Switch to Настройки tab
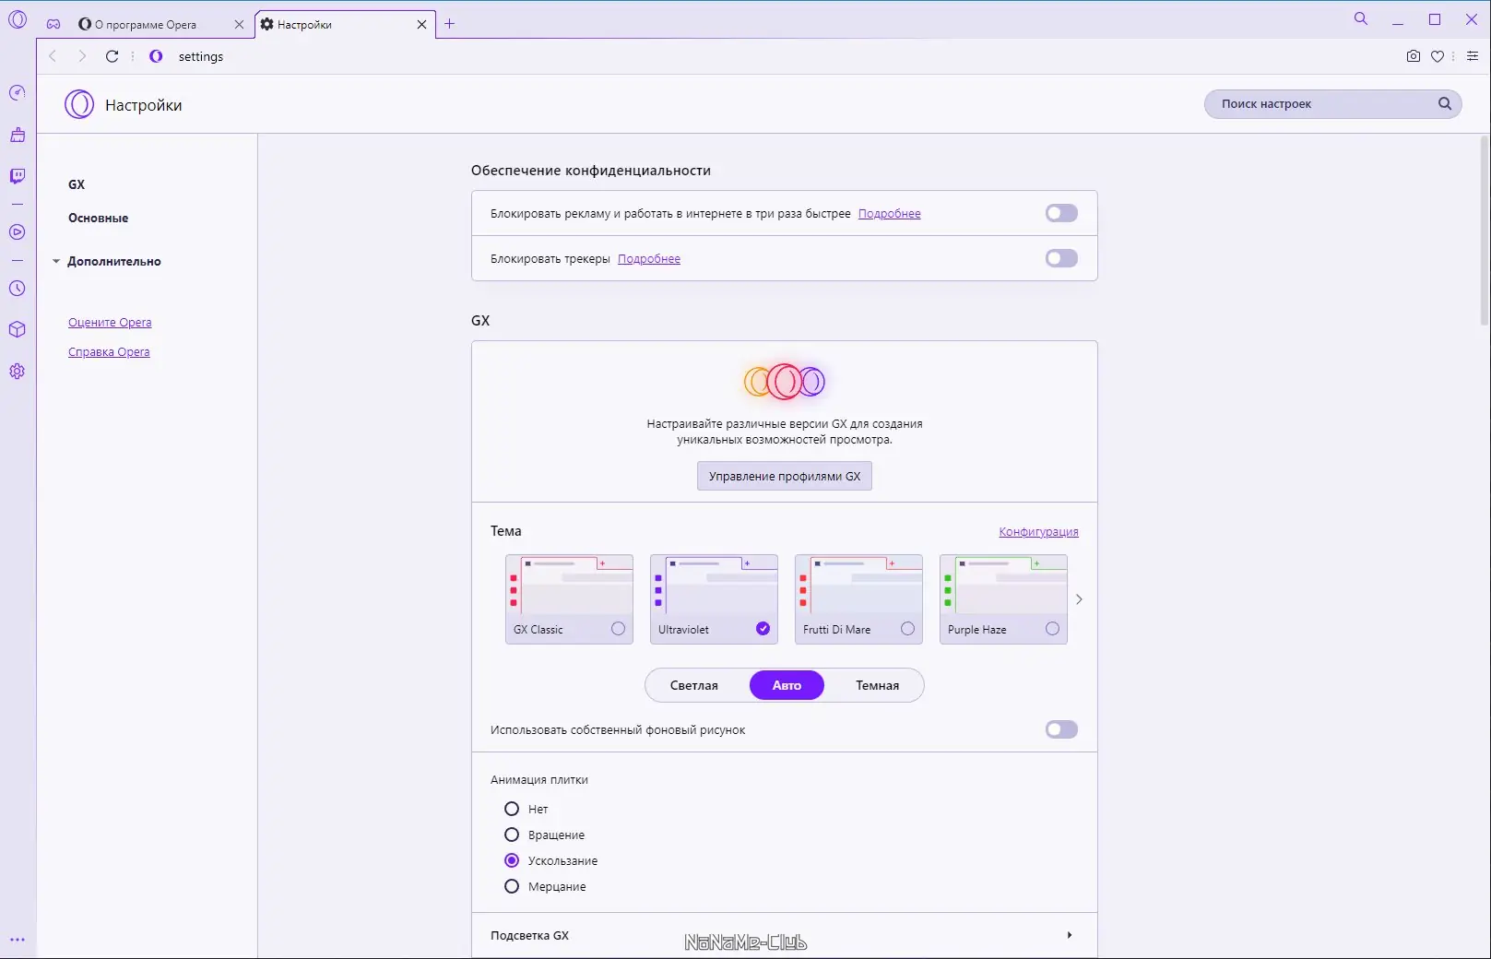Screen dimensions: 1491x959 point(344,25)
